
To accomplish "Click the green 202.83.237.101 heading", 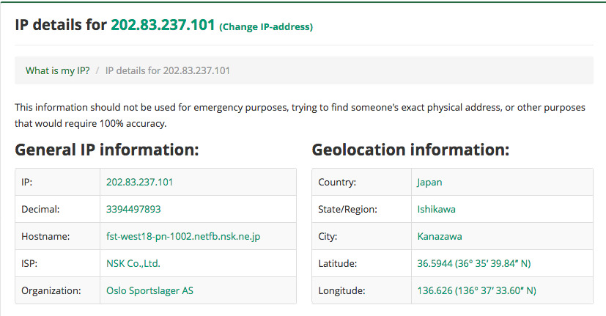I will (163, 25).
